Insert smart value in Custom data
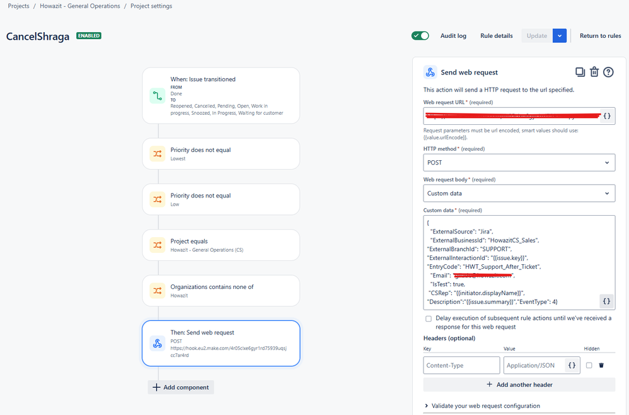This screenshot has height=415, width=629. pyautogui.click(x=606, y=301)
